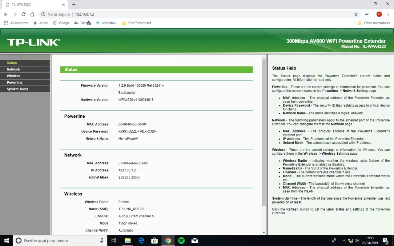Open the GranTorrent.net bookmark
The width and height of the screenshot is (394, 246).
136,23
